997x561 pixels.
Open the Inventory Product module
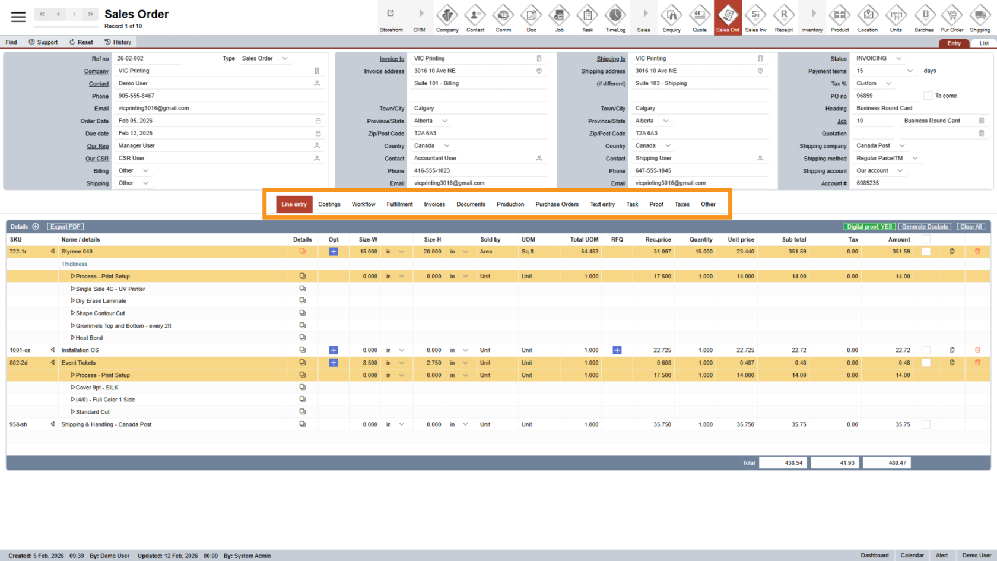click(x=840, y=18)
